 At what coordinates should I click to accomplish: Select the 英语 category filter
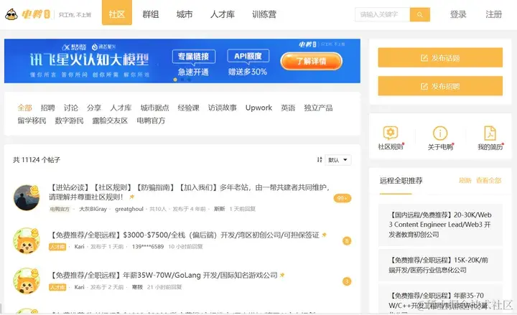[x=288, y=108]
